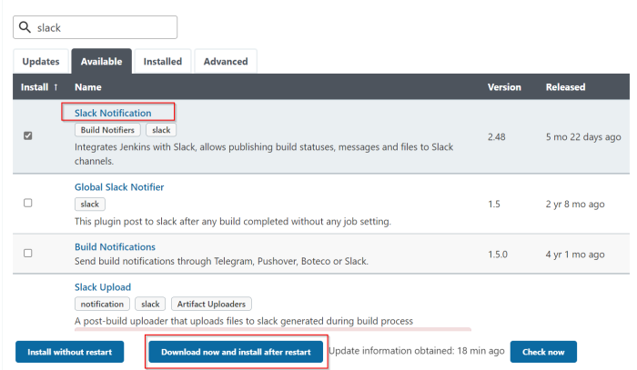This screenshot has height=370, width=637.
Task: Click the '4 yr 1 mo ago' release date
Action: point(575,255)
